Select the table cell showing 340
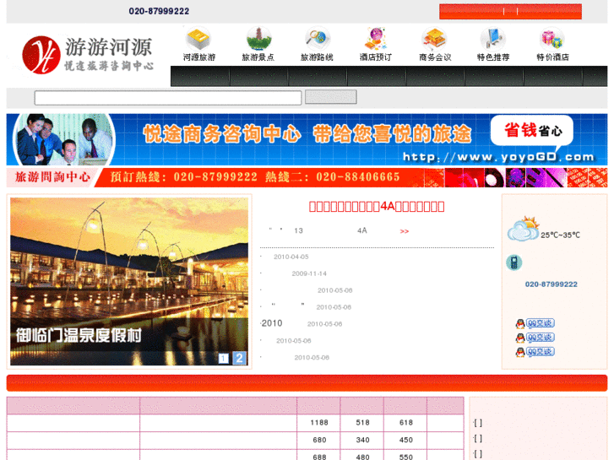 click(x=362, y=440)
